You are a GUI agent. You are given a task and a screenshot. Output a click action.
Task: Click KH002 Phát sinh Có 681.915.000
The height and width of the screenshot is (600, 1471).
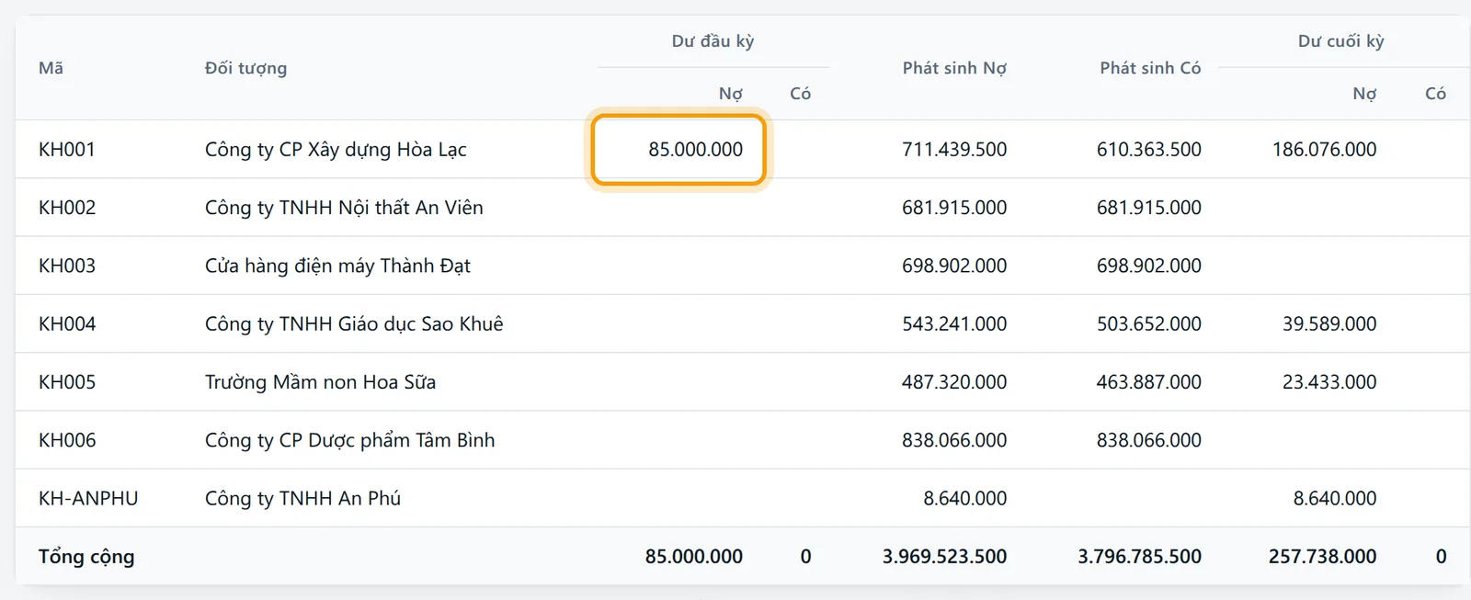pos(1149,208)
